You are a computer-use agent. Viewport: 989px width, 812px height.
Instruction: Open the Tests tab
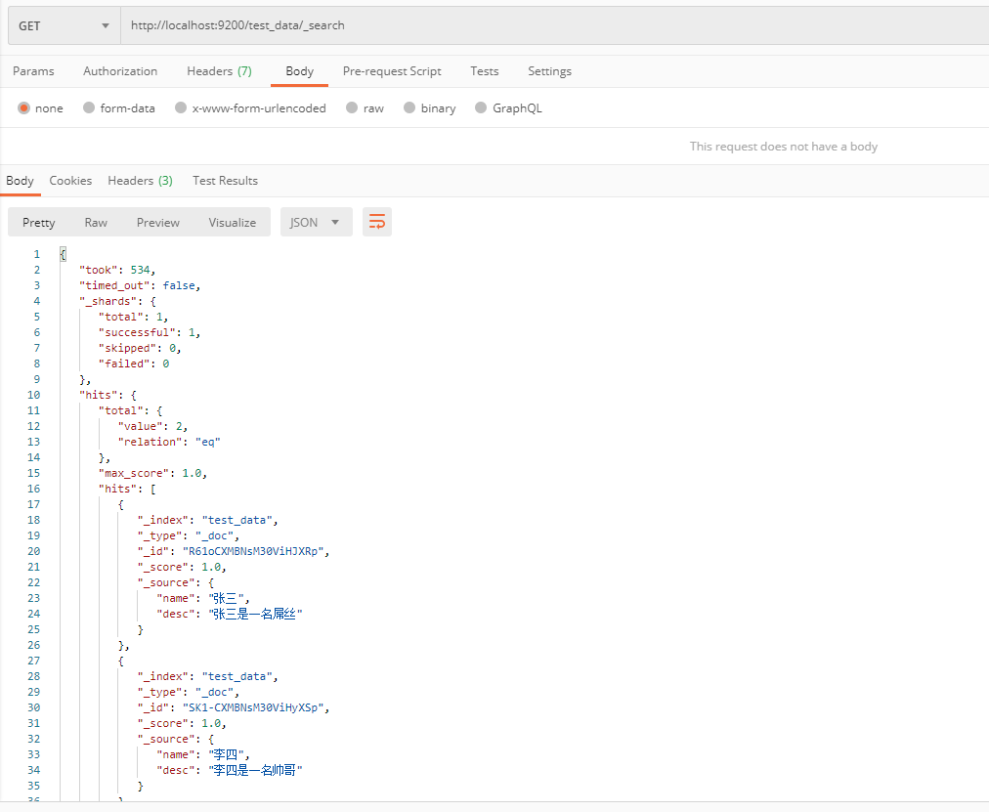point(485,71)
